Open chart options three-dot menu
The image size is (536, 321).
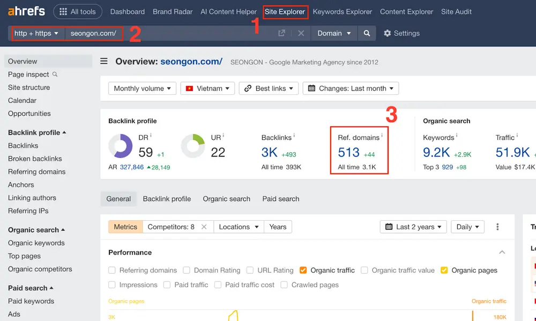[x=497, y=227]
